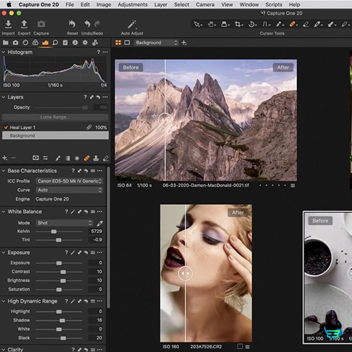The image size is (352, 352).
Task: Open the Batch tool tab
Action: click(95, 43)
